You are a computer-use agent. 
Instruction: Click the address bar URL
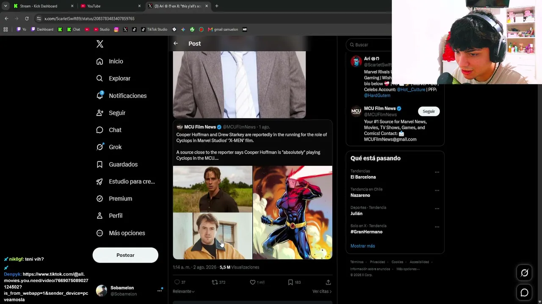(89, 19)
